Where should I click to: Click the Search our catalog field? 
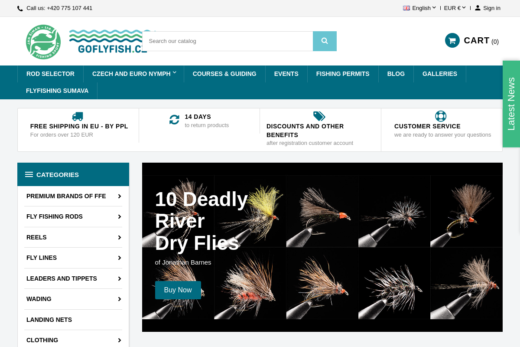227,41
